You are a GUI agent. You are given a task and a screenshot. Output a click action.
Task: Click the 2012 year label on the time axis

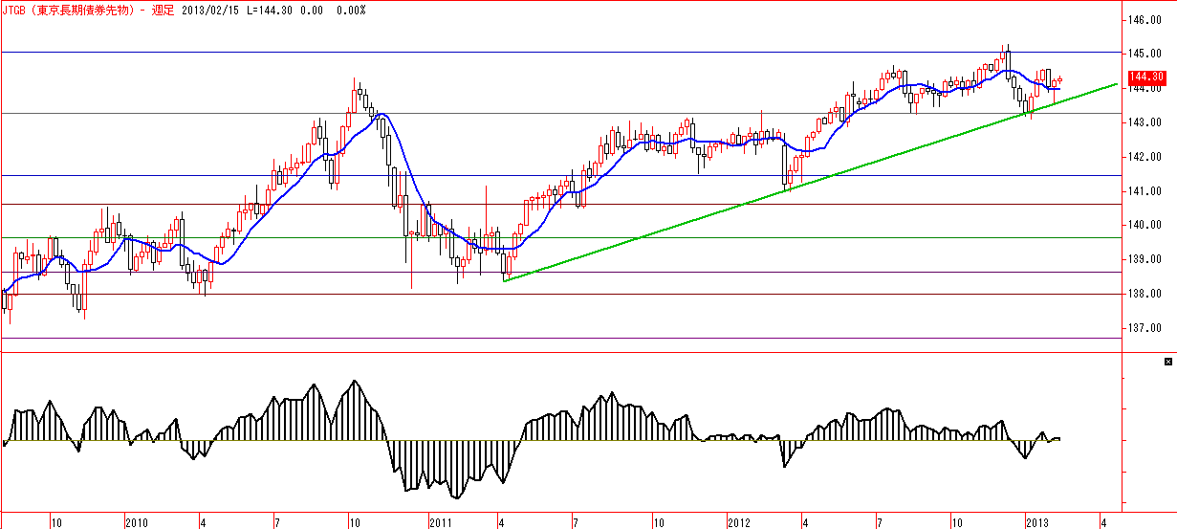point(738,522)
